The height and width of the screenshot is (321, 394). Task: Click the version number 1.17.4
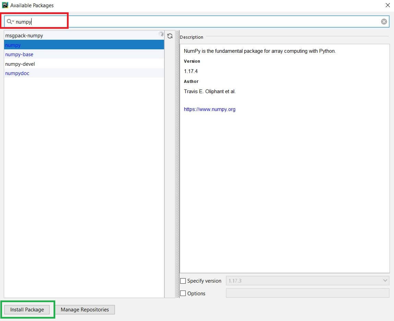(x=191, y=71)
